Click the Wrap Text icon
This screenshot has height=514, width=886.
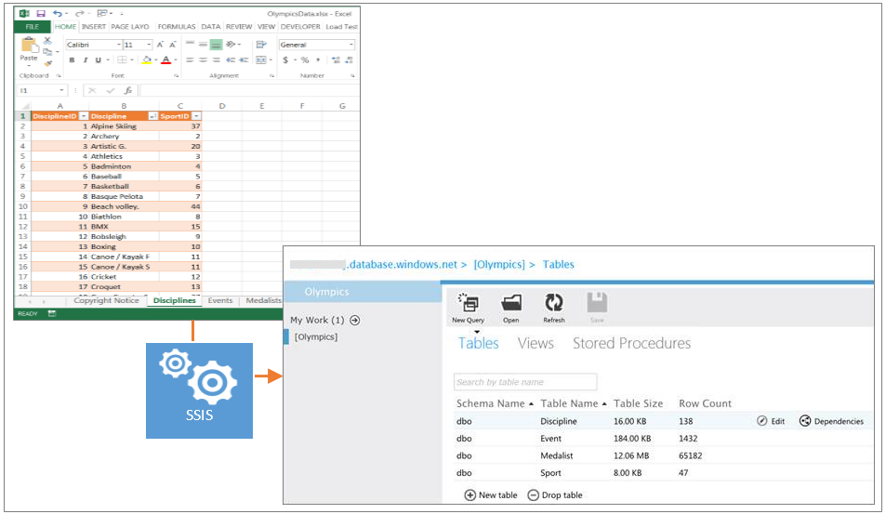(x=261, y=44)
